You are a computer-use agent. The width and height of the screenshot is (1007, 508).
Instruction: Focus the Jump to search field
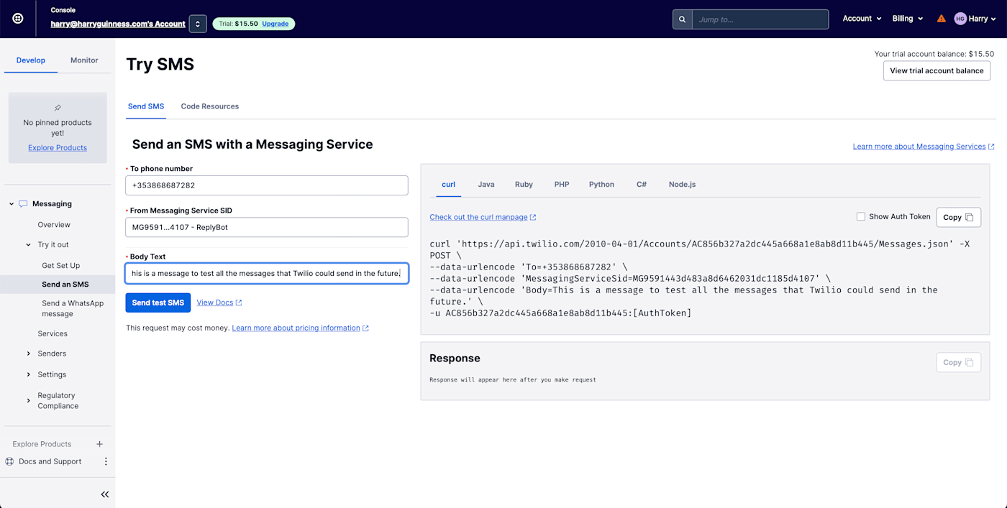760,19
